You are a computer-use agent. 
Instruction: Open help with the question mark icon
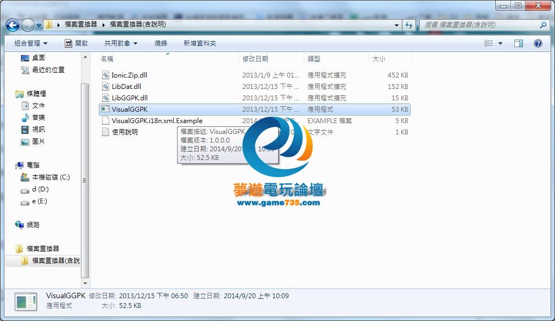coord(538,43)
